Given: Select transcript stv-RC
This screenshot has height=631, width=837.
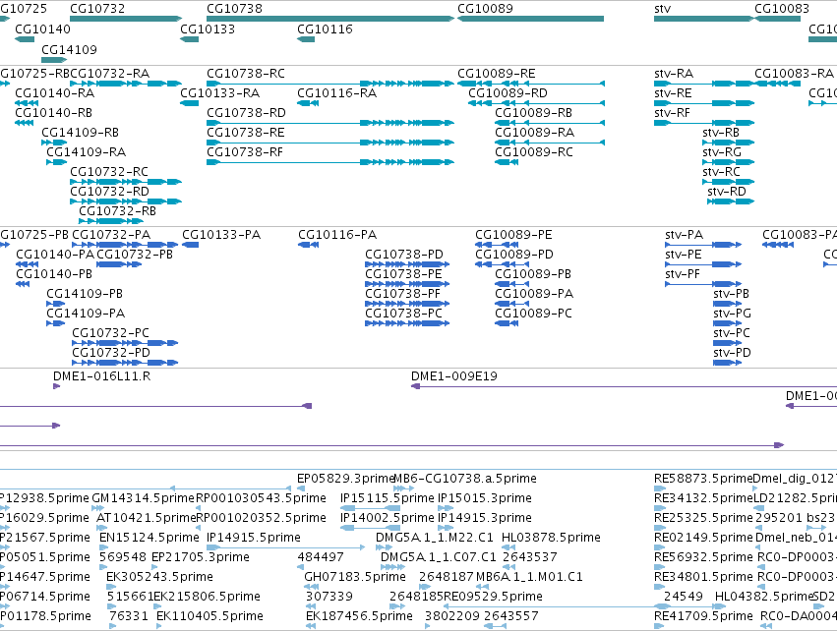Looking at the screenshot, I should [x=721, y=172].
